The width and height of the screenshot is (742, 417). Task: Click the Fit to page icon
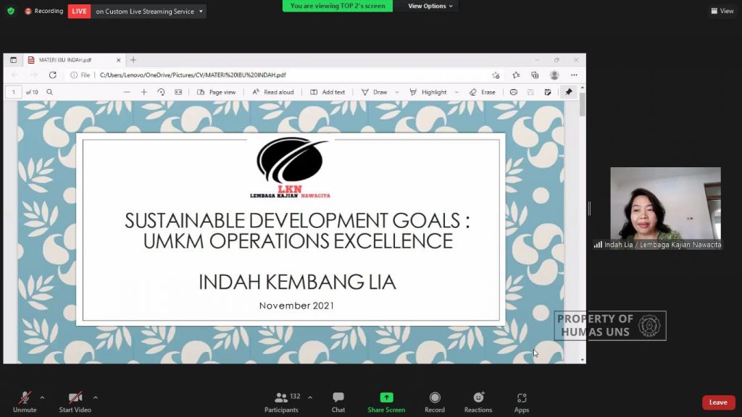pyautogui.click(x=178, y=92)
